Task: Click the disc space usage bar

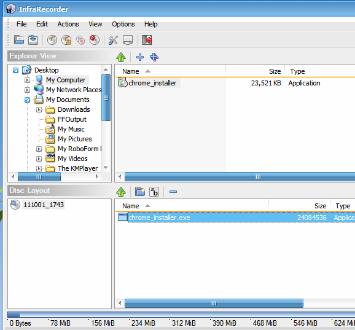Action: 181,315
